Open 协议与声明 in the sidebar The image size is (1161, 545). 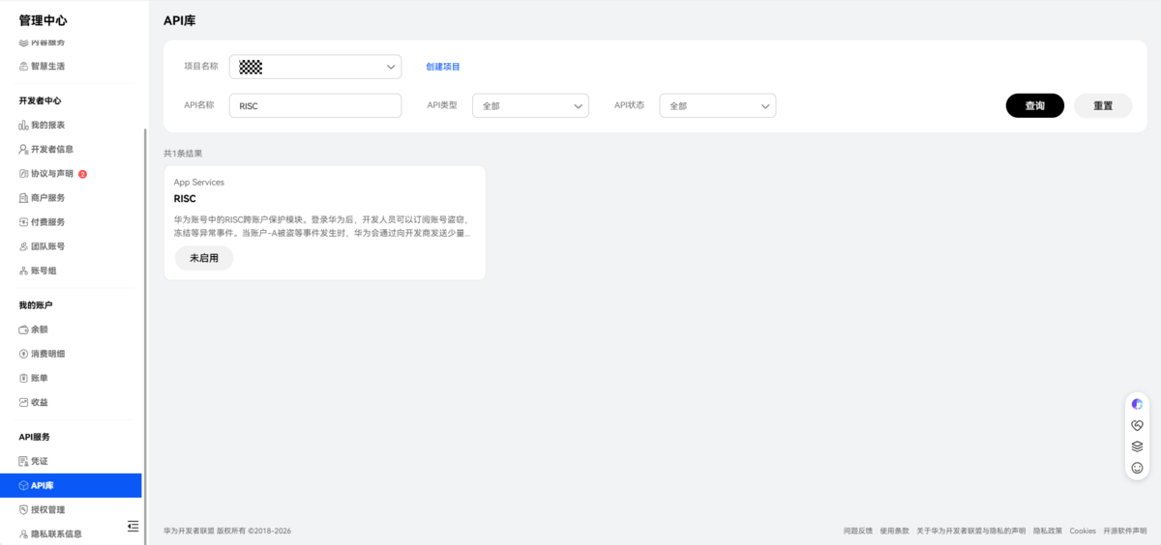(x=51, y=174)
